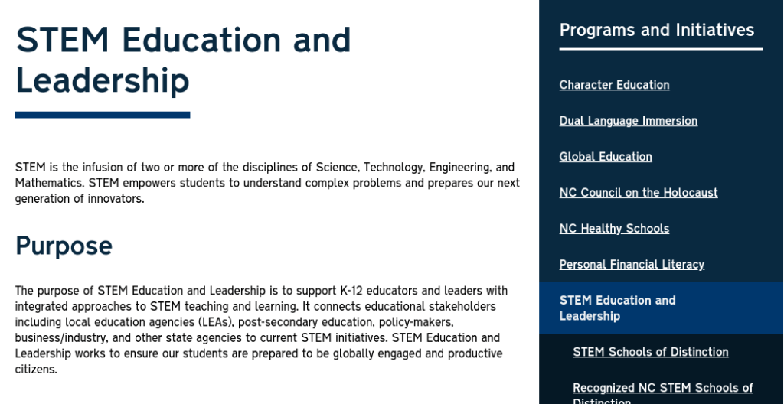Click the paragraph under the Purpose heading
This screenshot has height=404, width=784.
tap(260, 330)
